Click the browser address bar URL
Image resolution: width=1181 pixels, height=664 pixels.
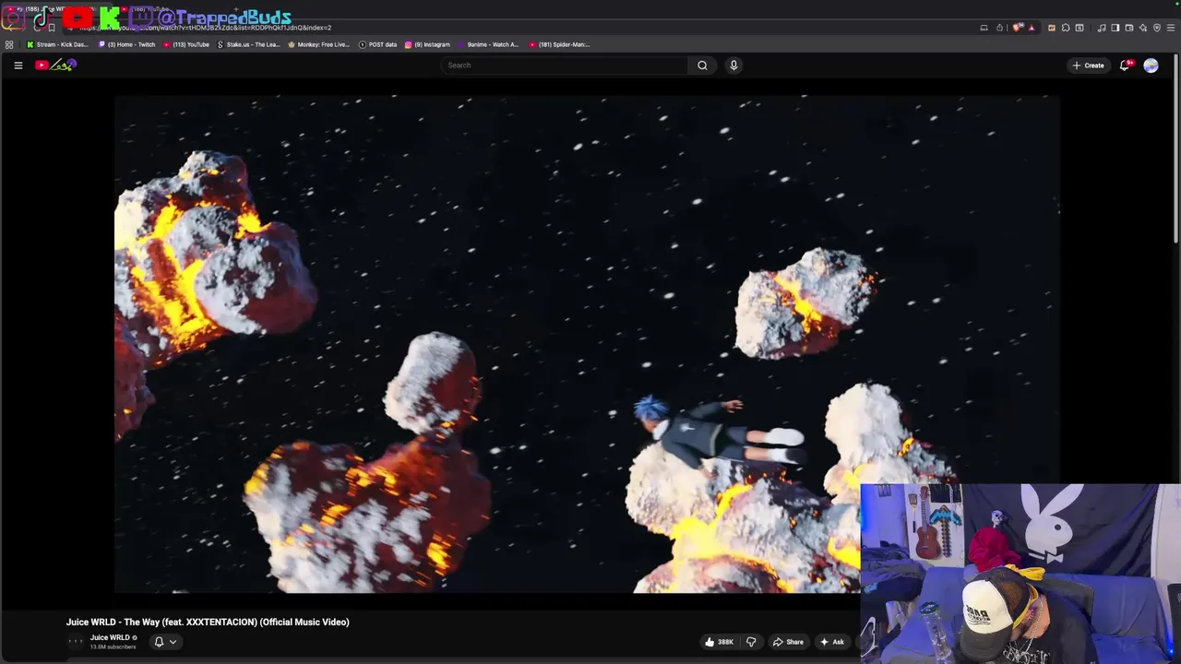coord(205,28)
